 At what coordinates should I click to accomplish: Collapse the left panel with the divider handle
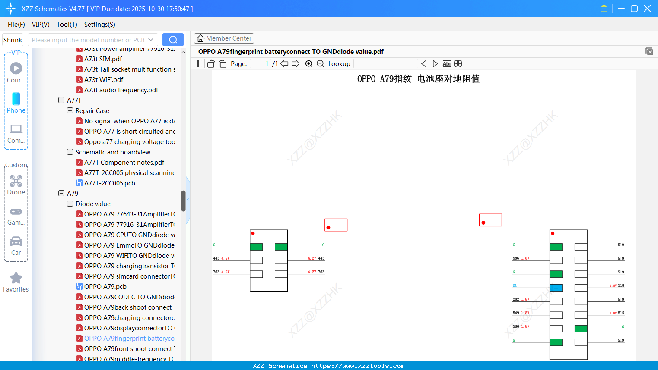(188, 200)
